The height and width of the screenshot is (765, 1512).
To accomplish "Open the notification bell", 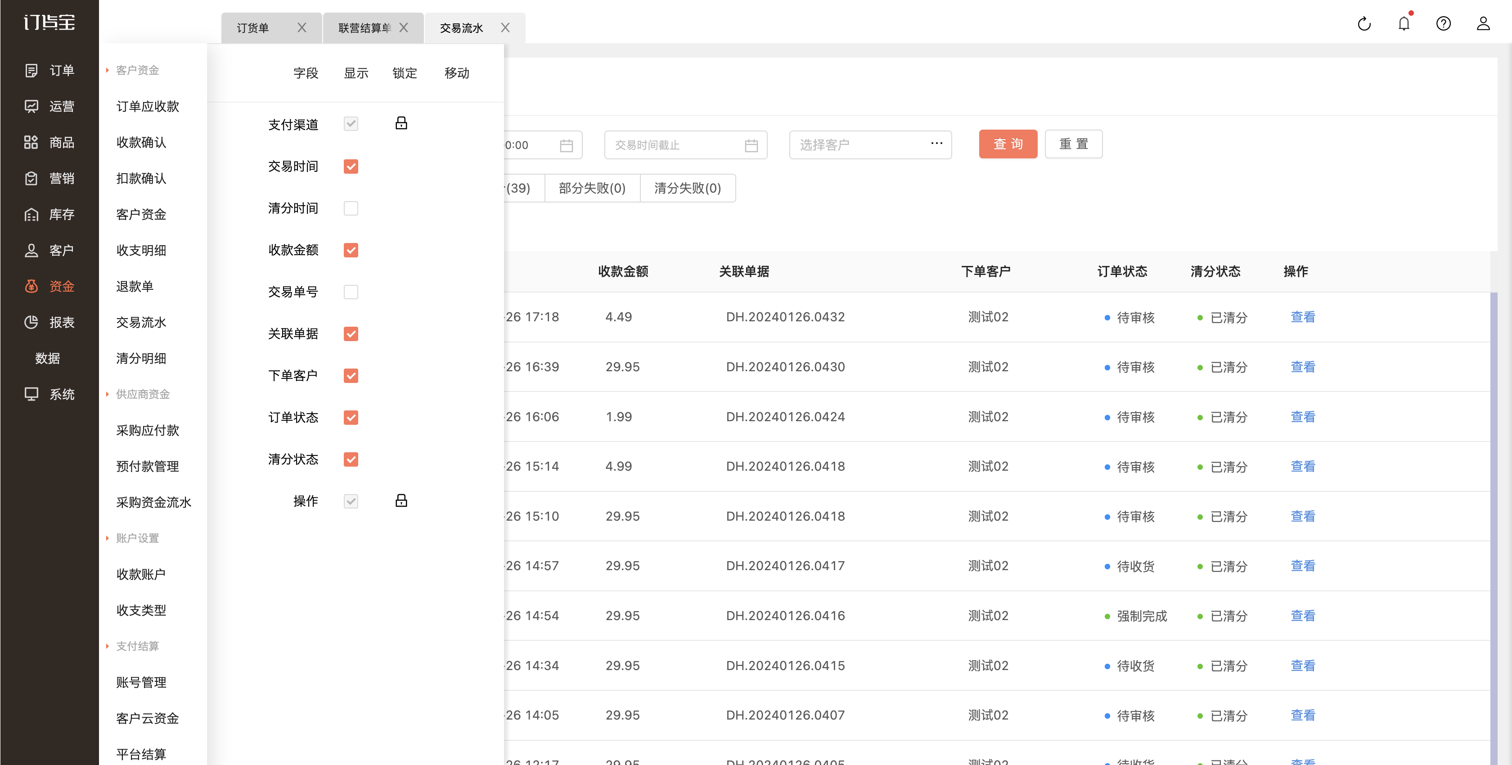I will coord(1404,23).
